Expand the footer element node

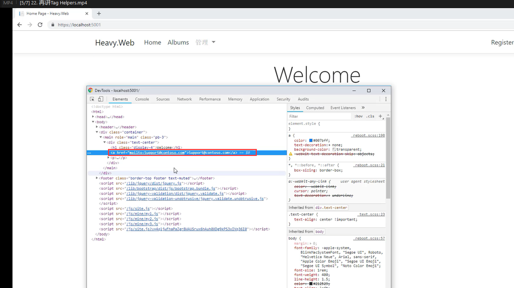(x=97, y=178)
